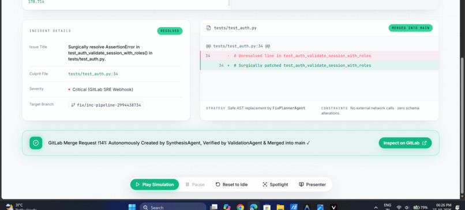465x210 pixels.
Task: Click the Issue Title text about AssertionError
Action: [110, 53]
